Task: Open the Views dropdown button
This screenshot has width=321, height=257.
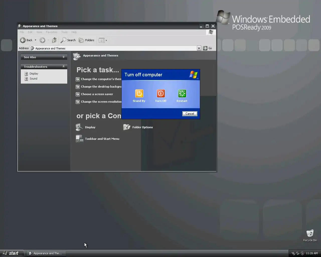Action: pyautogui.click(x=103, y=40)
